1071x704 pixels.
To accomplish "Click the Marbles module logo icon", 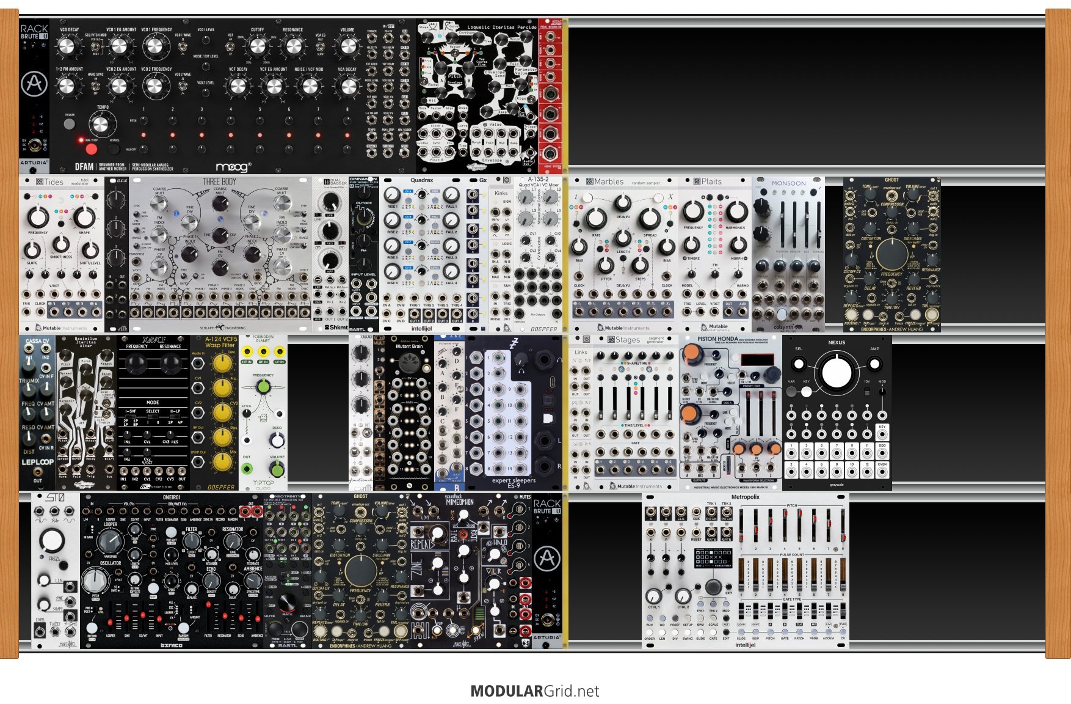I will click(x=589, y=182).
